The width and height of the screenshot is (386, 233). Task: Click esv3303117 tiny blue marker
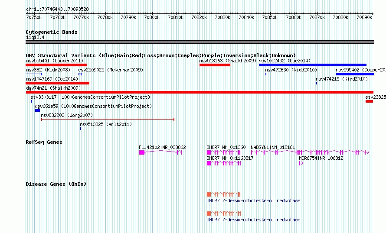pos(32,101)
